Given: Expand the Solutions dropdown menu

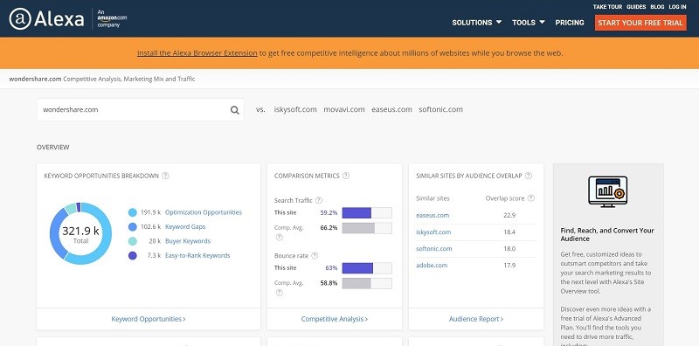Looking at the screenshot, I should point(476,23).
